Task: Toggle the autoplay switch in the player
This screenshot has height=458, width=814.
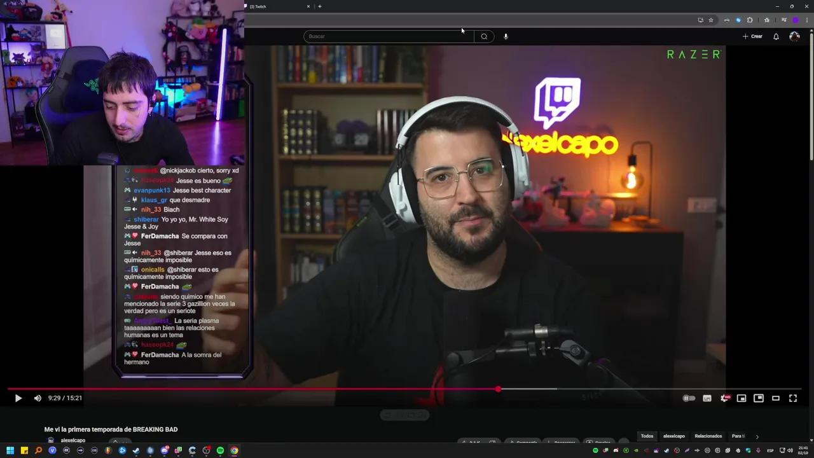Action: point(689,398)
